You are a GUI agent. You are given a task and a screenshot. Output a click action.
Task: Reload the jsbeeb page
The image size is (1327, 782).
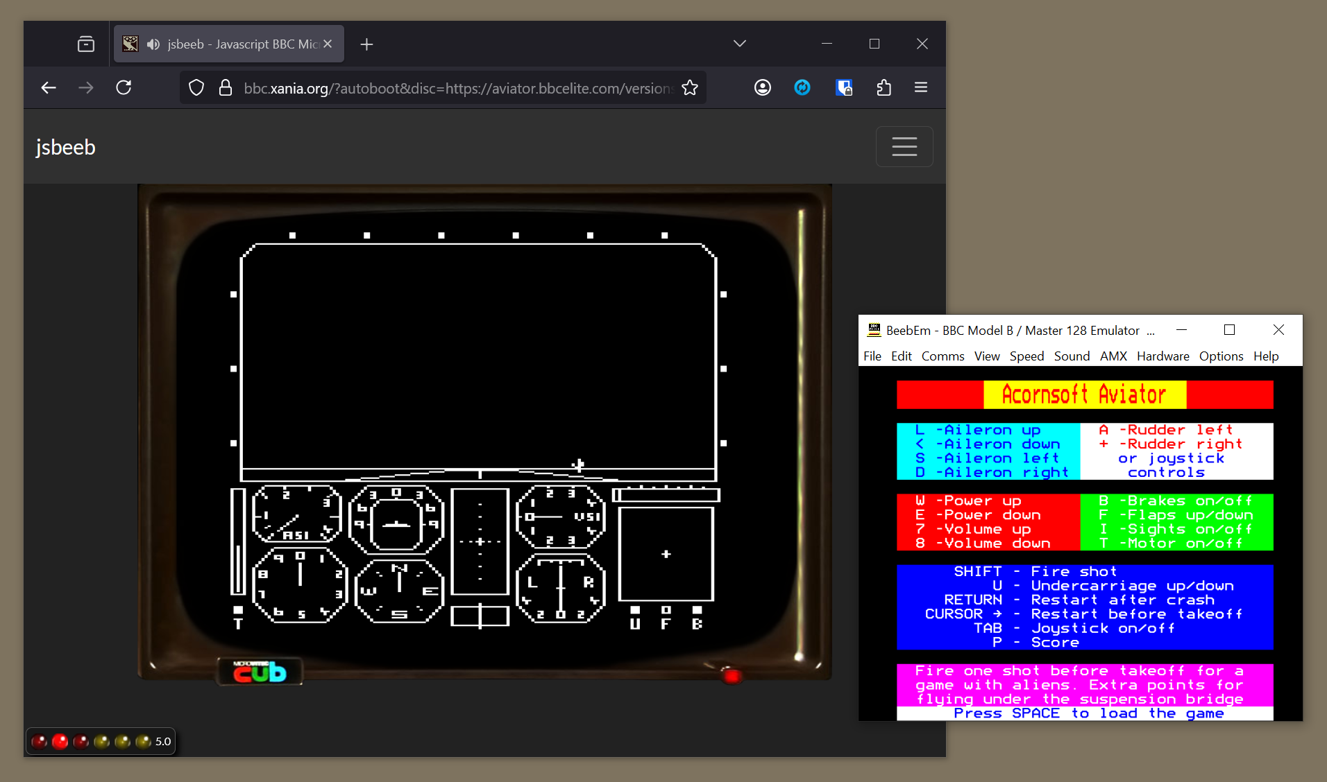click(124, 87)
